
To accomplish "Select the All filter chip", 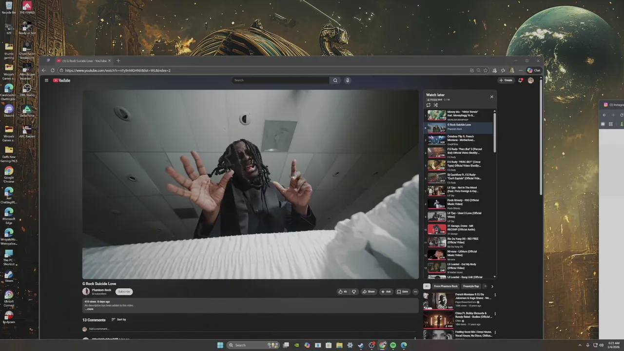I will tap(427, 286).
